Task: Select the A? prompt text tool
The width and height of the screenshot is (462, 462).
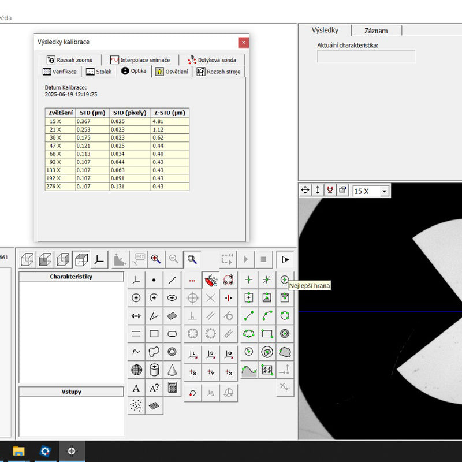Action: tap(154, 388)
